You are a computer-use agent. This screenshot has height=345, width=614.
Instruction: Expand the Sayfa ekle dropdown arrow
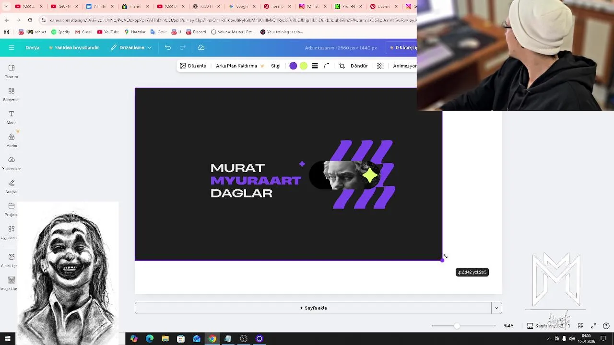pos(496,308)
